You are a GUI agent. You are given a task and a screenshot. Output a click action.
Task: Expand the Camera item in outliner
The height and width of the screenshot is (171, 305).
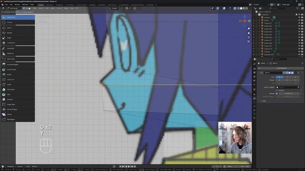[259, 18]
